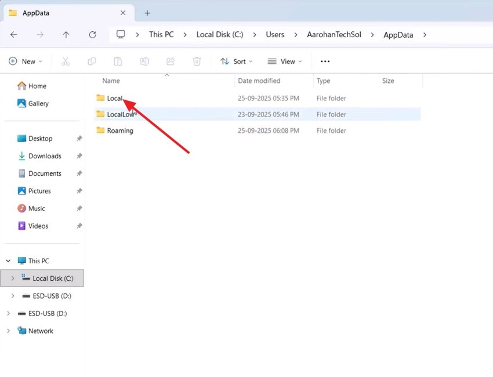The image size is (493, 377).
Task: Open the Downloads folder from the sidebar
Action: tap(44, 156)
